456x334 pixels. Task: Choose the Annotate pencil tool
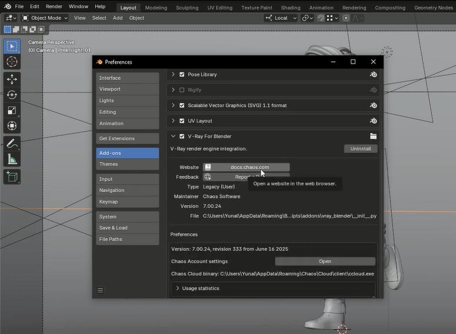click(12, 143)
